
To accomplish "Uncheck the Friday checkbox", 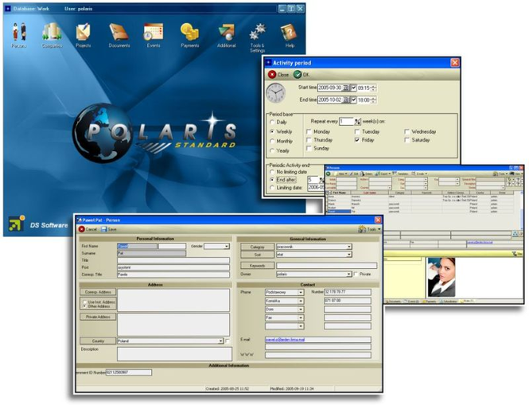I will pyautogui.click(x=357, y=140).
